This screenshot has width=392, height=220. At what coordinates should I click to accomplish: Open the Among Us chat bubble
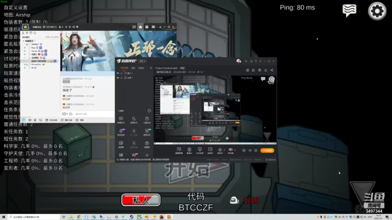(349, 11)
